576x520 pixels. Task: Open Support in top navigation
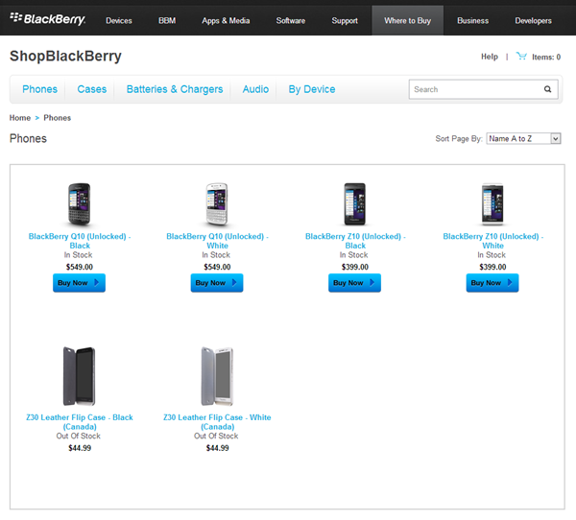[345, 20]
